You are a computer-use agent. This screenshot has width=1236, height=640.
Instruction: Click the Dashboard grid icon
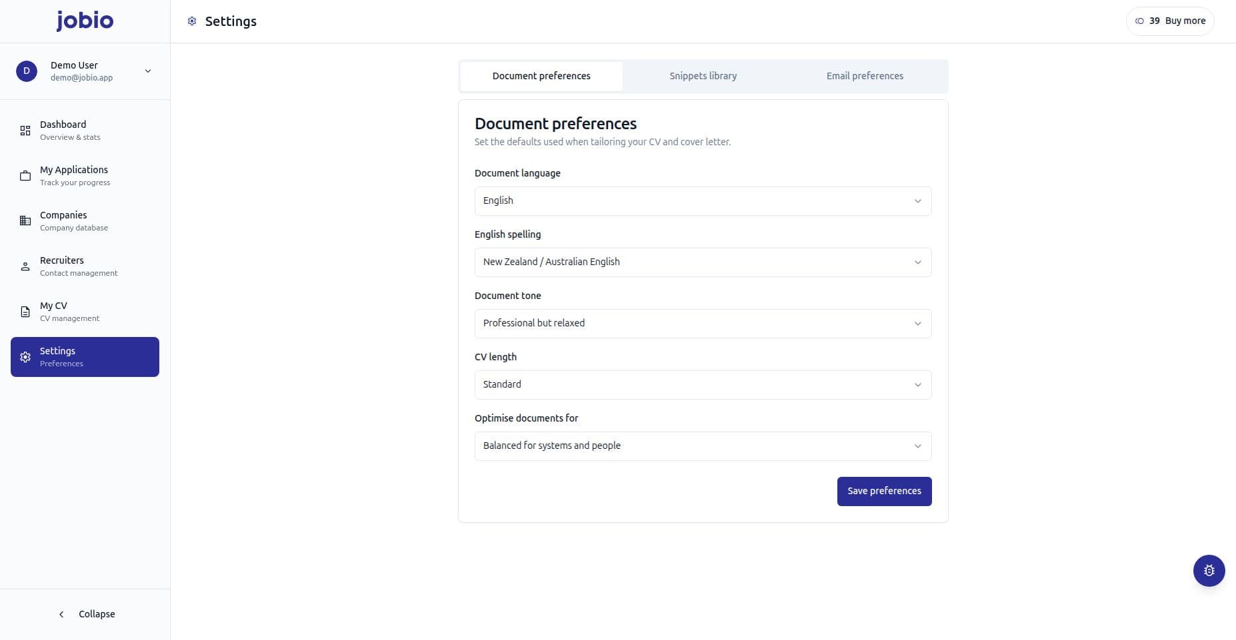(x=25, y=131)
